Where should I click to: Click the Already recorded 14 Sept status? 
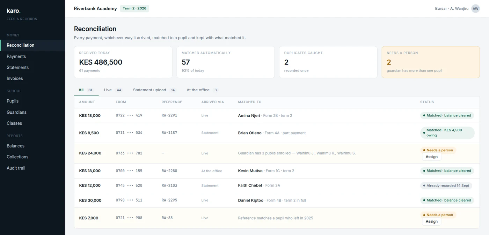[446, 185]
